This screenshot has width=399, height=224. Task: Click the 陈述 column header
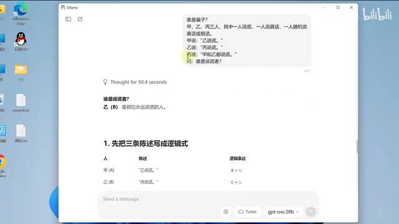[143, 159]
